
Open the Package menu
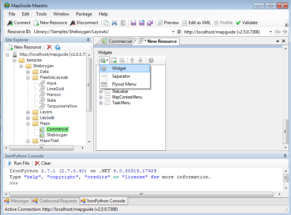[x=84, y=14]
